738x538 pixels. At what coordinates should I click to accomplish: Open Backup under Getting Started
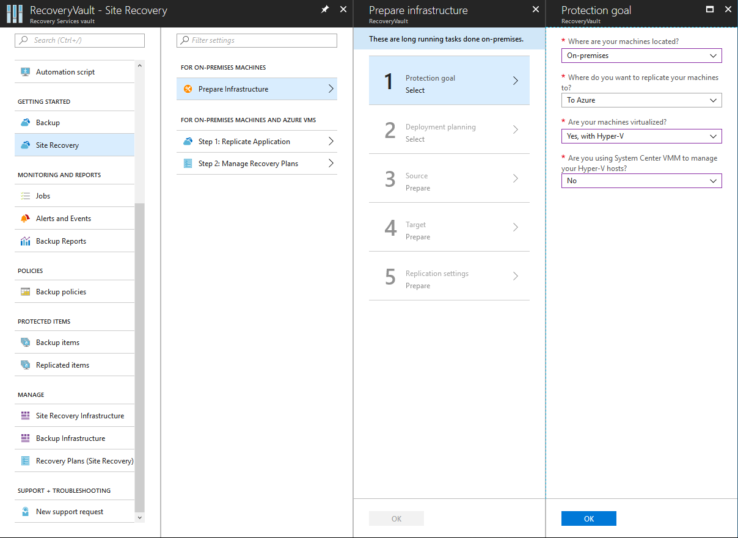click(x=75, y=122)
